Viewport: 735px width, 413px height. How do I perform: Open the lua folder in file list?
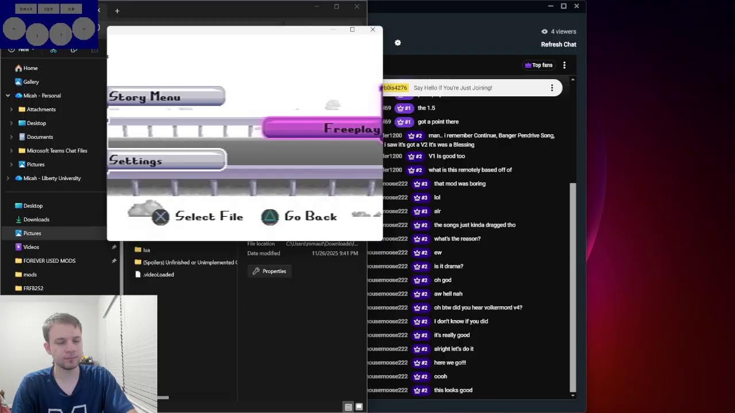click(x=142, y=250)
